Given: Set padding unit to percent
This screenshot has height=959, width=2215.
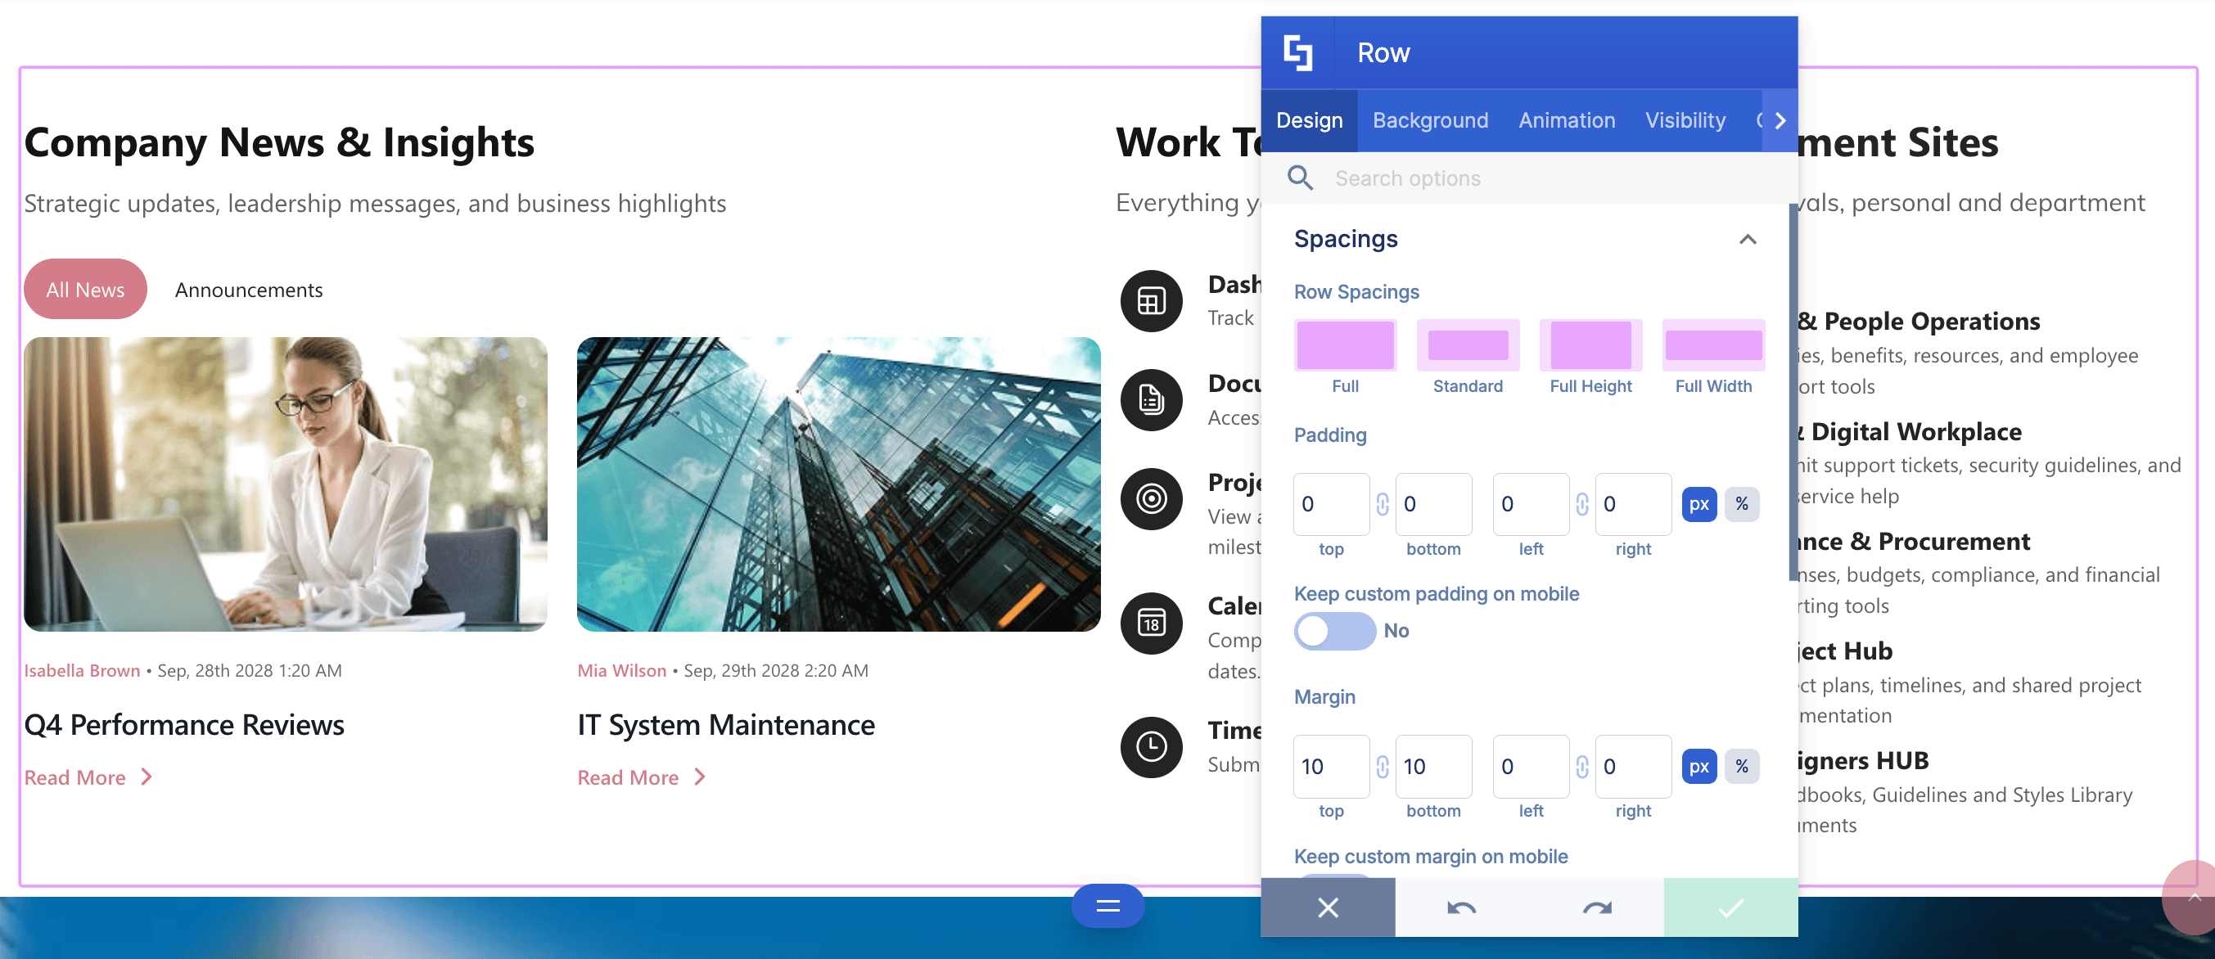Looking at the screenshot, I should point(1741,503).
